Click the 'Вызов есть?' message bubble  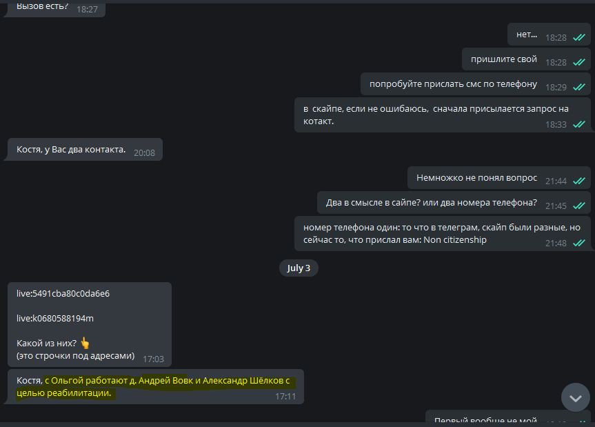pos(56,8)
